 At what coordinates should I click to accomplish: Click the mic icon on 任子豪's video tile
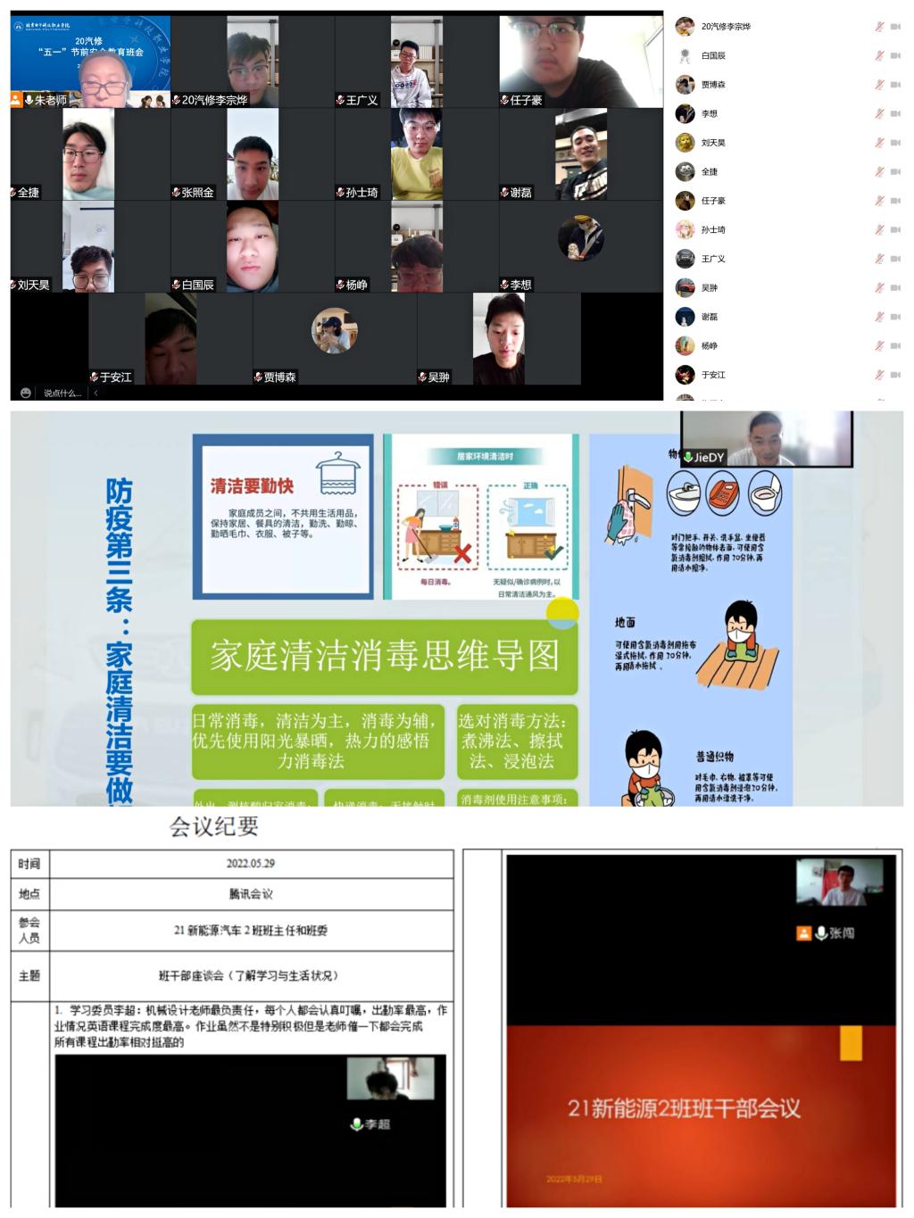tap(504, 101)
